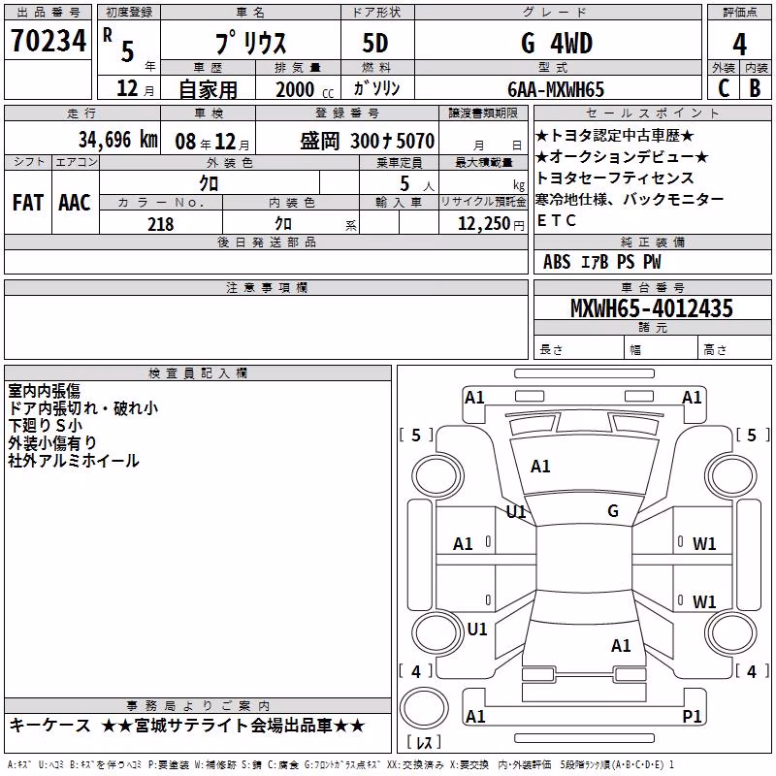The height and width of the screenshot is (776, 776).
Task: Click the 幅 dimension field
Action: coord(661,347)
